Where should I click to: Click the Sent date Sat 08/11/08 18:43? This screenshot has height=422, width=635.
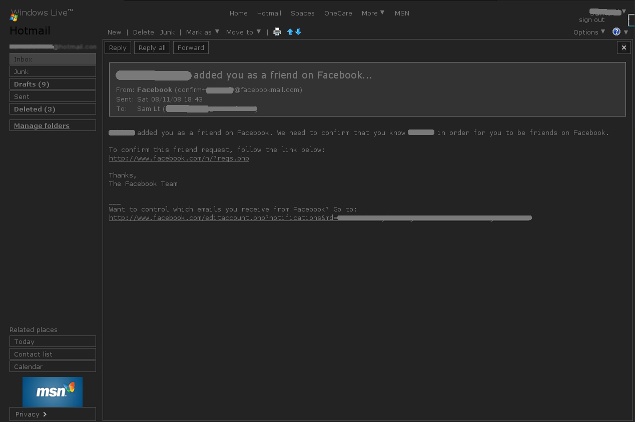[x=170, y=99]
